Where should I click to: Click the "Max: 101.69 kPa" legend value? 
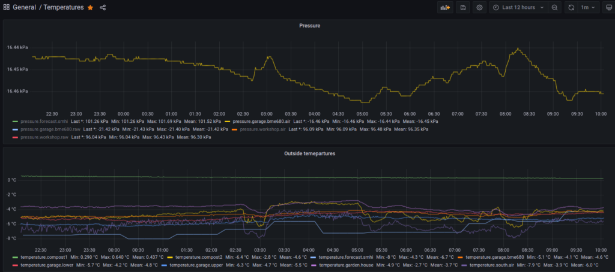click(164, 122)
